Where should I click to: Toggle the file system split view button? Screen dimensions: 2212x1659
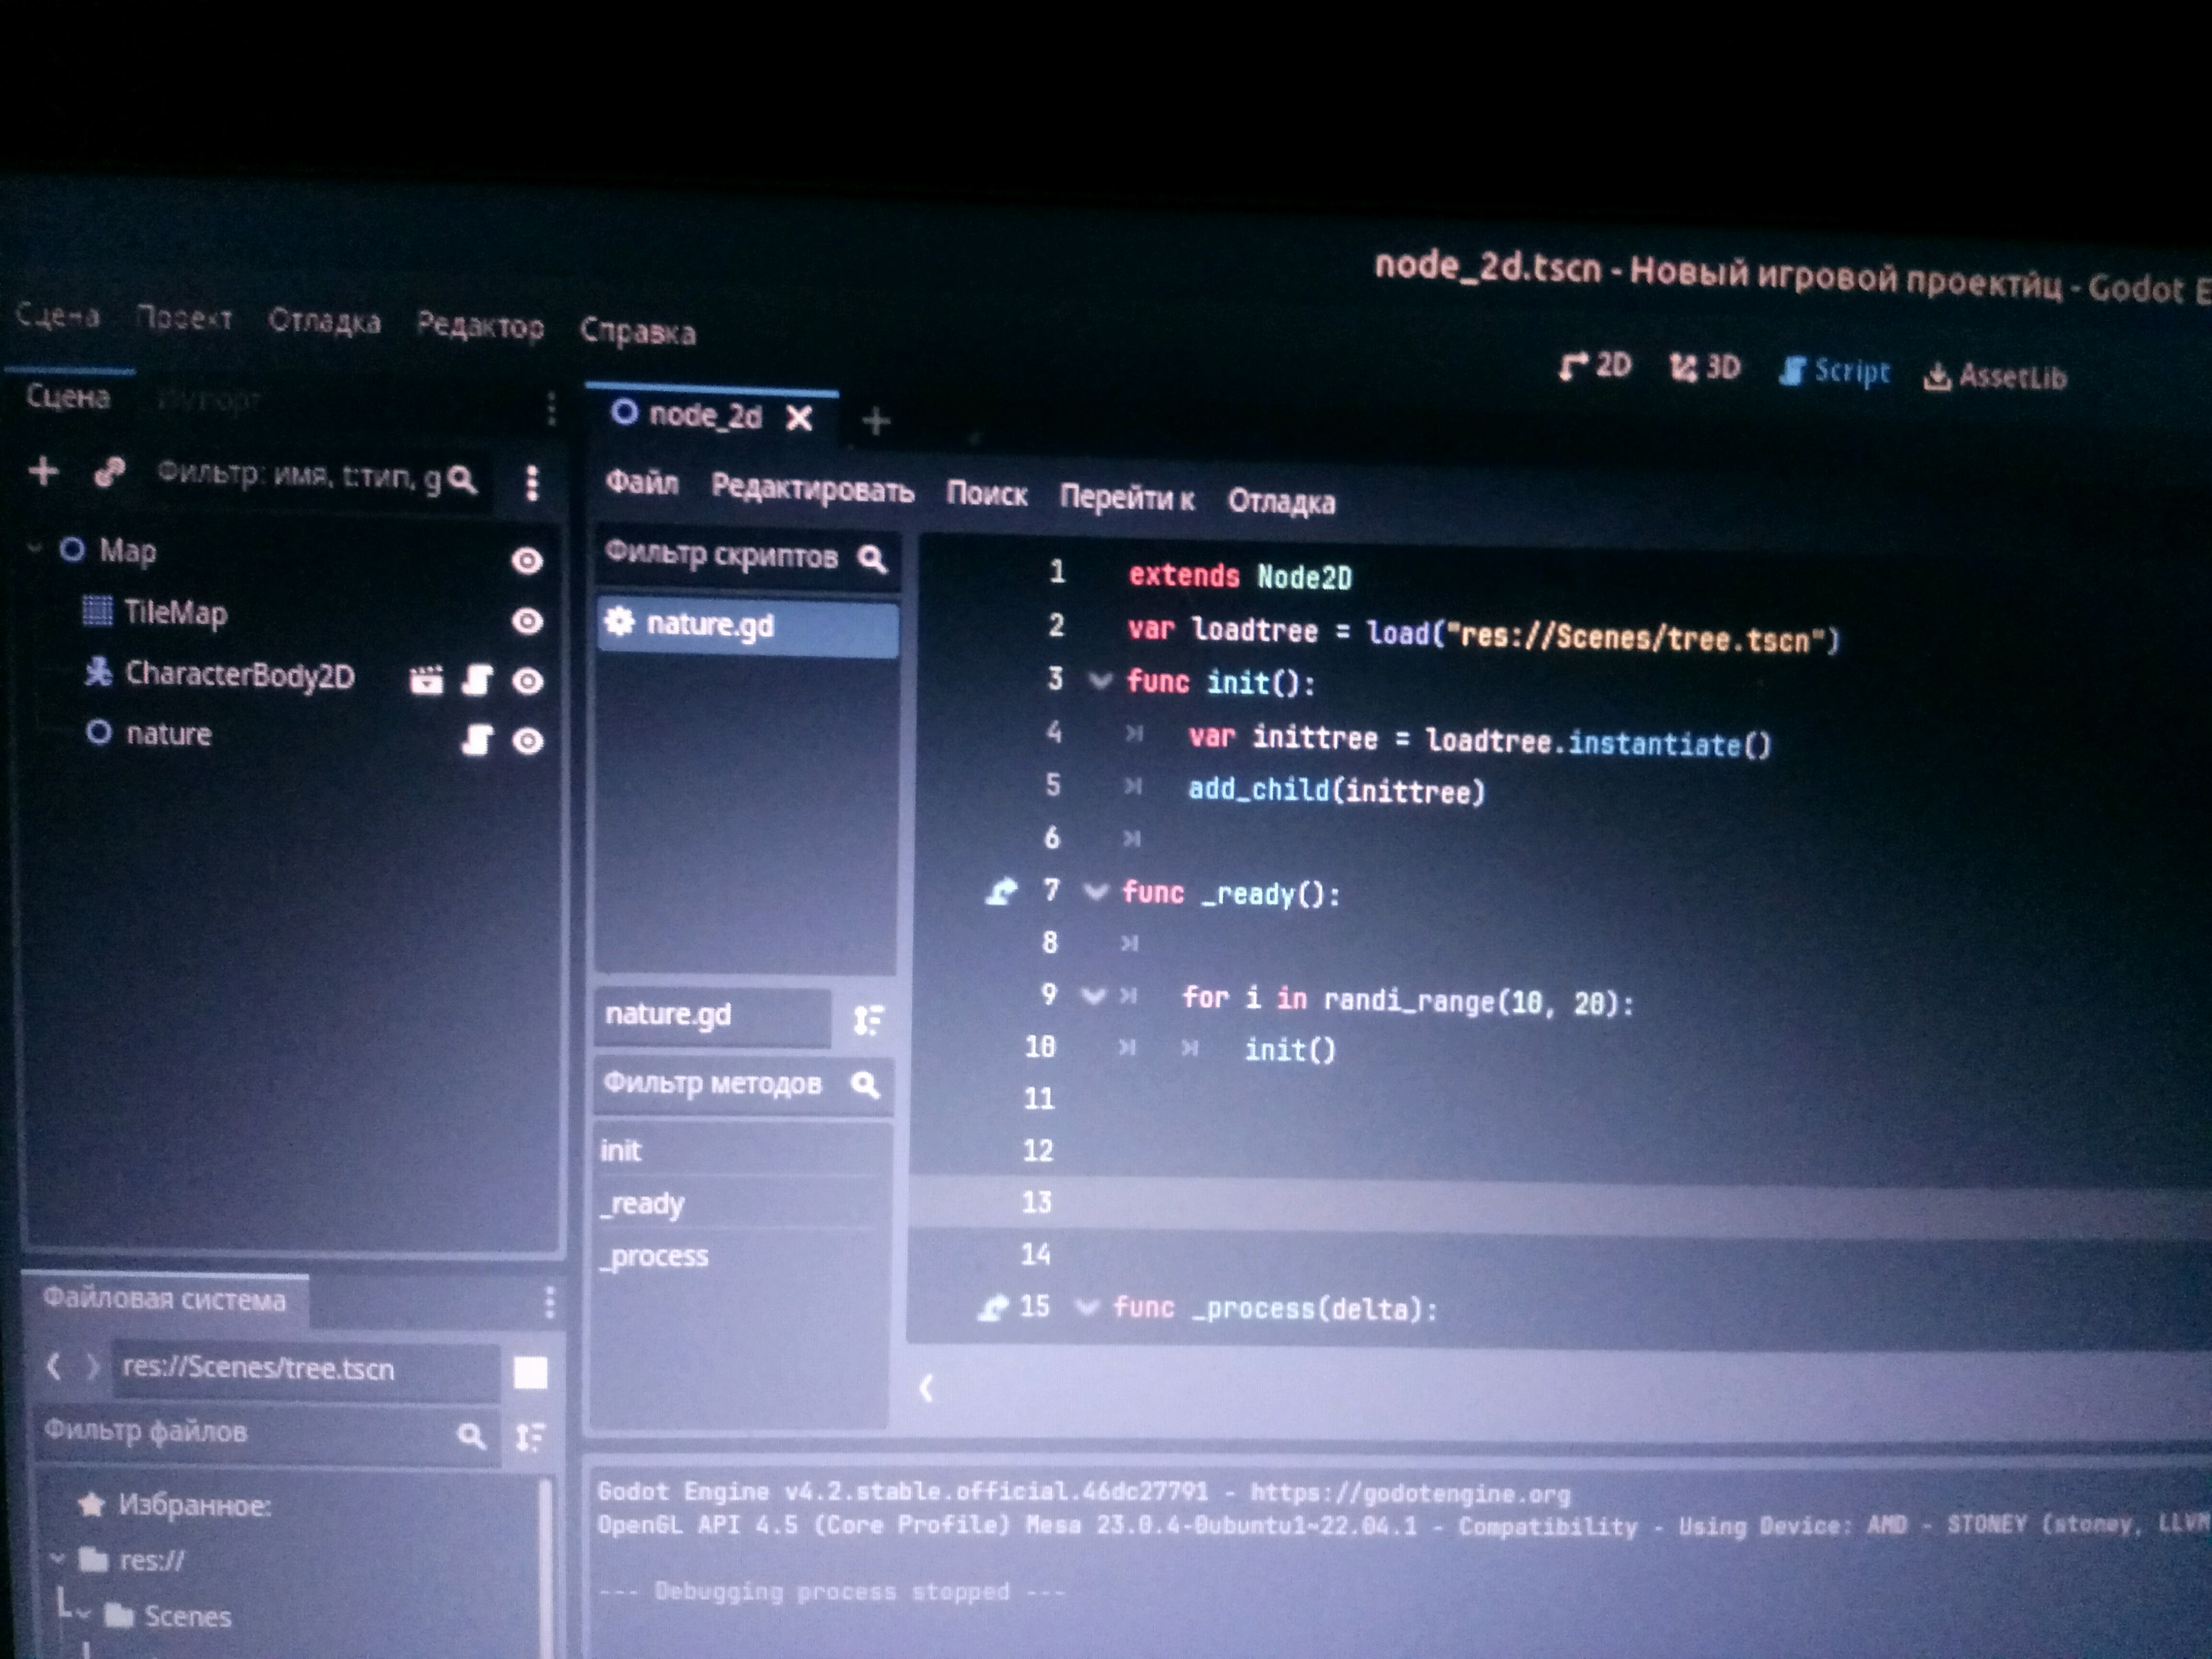coord(530,1373)
